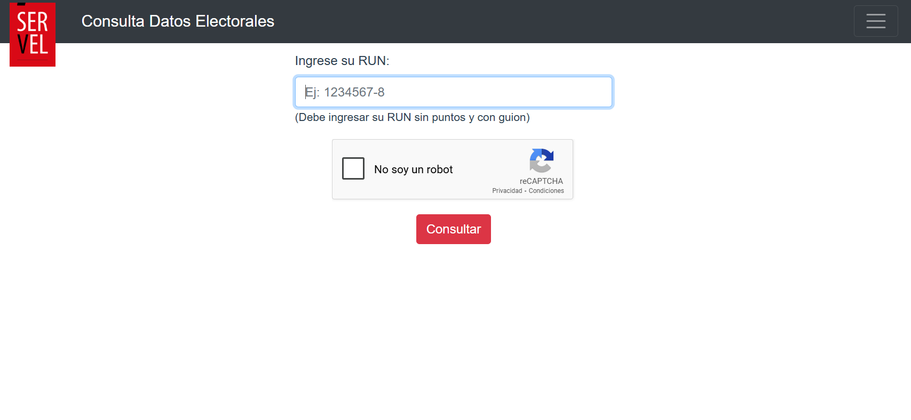Image resolution: width=911 pixels, height=420 pixels.
Task: Open the Condiciones link in reCAPTCHA
Action: point(546,191)
